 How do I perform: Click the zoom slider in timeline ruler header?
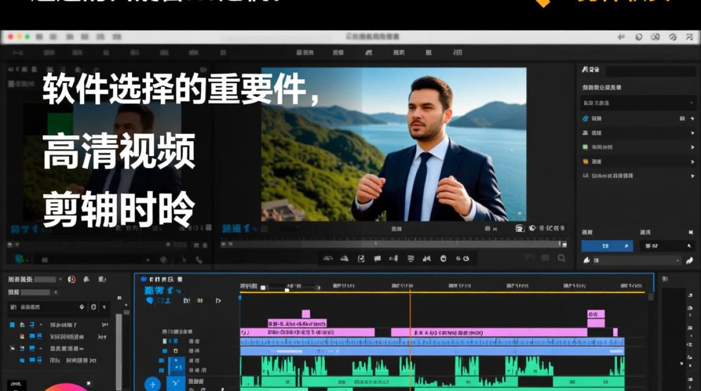[x=291, y=287]
